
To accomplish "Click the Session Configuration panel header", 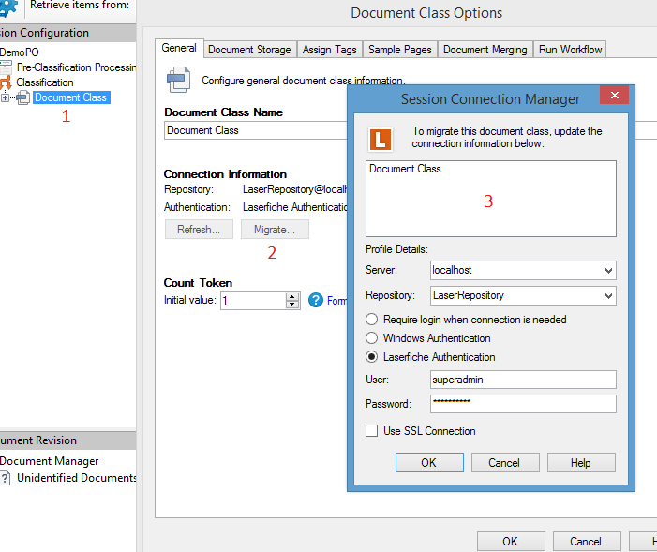I will point(67,33).
